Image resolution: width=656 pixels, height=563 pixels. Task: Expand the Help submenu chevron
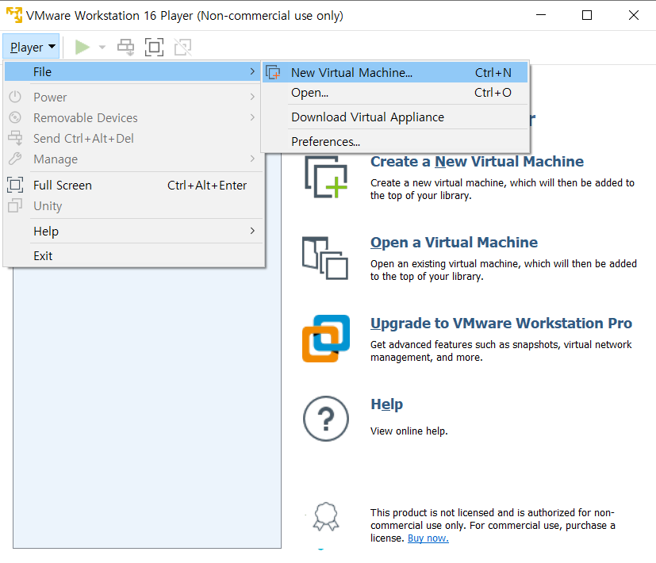pos(252,231)
